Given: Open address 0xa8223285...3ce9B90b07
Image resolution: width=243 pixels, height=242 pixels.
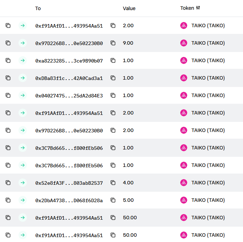Looking at the screenshot, I should (69, 61).
